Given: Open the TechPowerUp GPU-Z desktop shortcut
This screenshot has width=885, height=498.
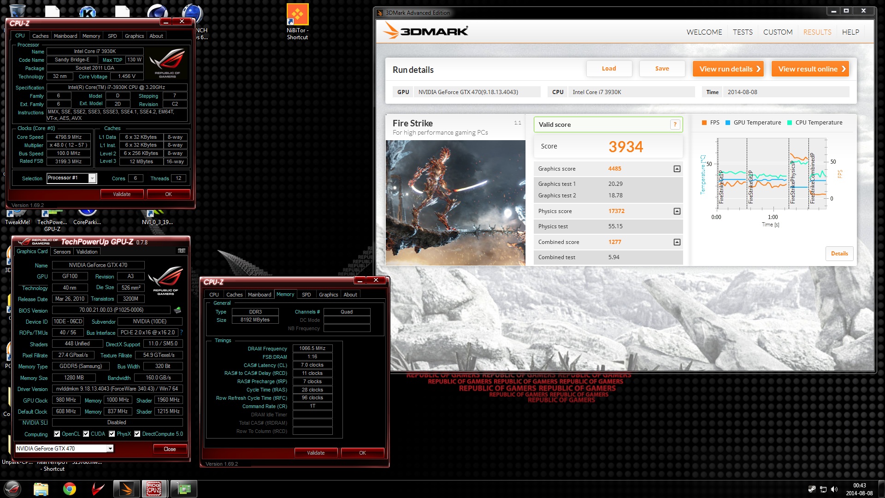Looking at the screenshot, I should [52, 220].
